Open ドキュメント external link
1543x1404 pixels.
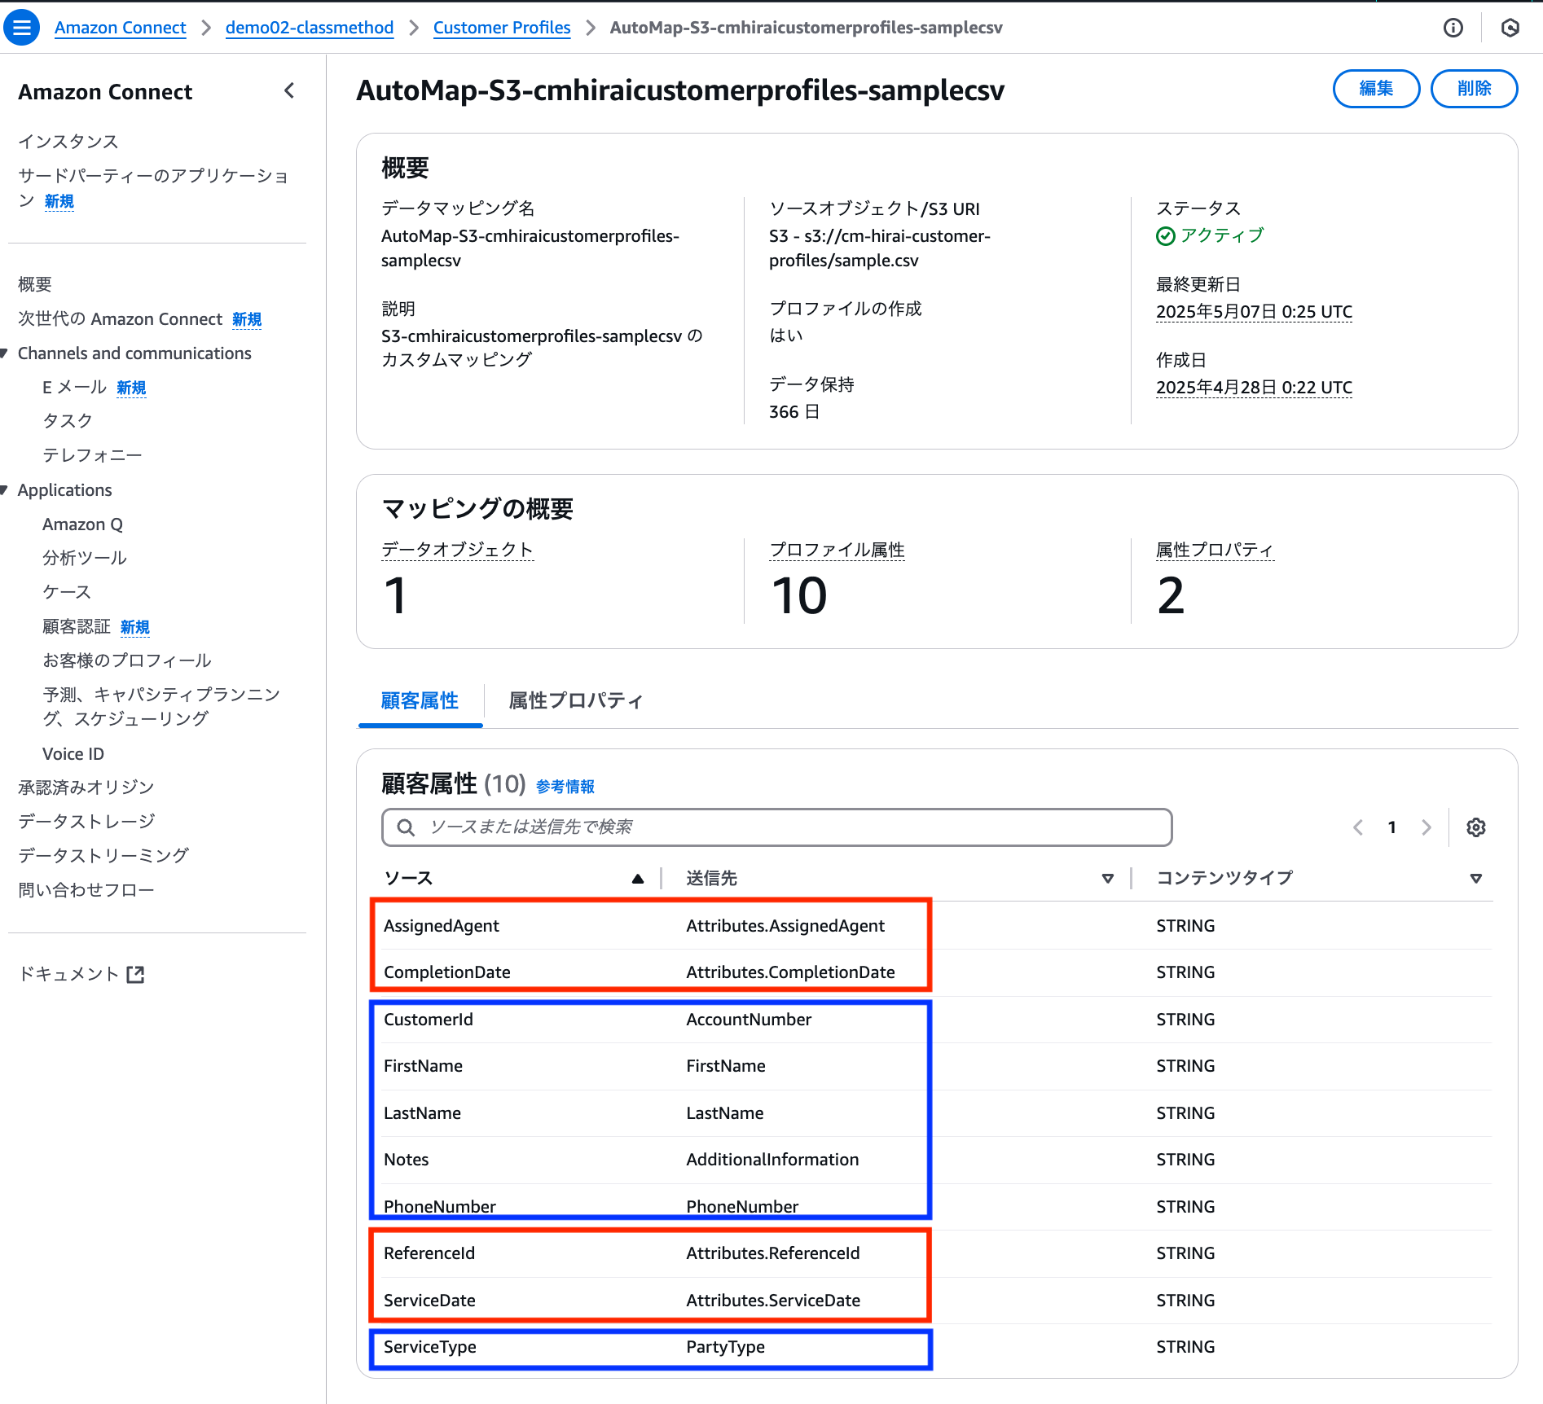(x=81, y=974)
